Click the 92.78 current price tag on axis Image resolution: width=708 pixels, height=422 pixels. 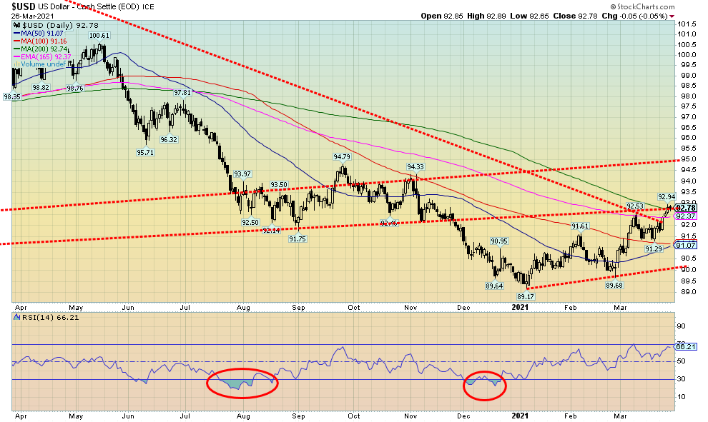click(687, 208)
